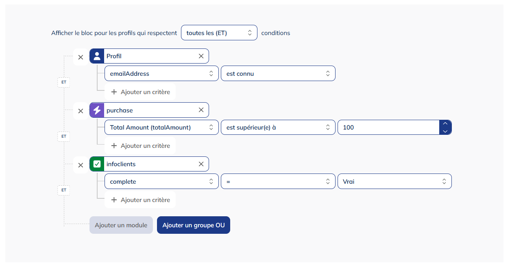Open the 'est supérieur(e) à' operator dropdown

pyautogui.click(x=278, y=127)
